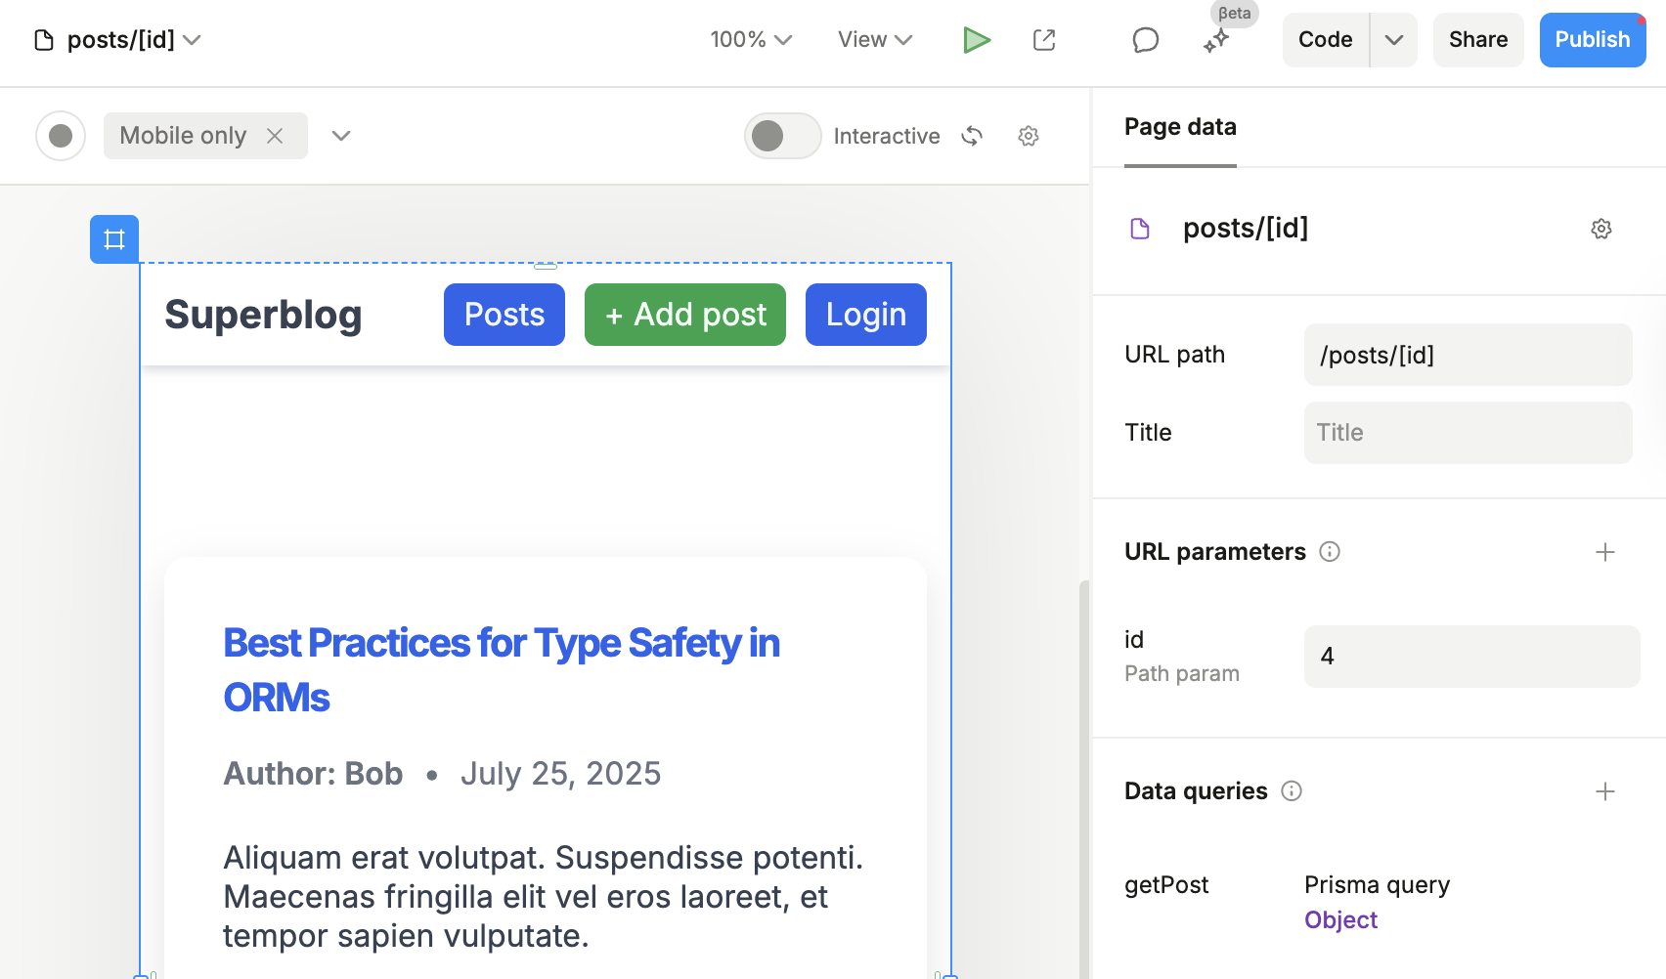
Task: Remove the Mobile only variant tag
Action: click(x=275, y=136)
